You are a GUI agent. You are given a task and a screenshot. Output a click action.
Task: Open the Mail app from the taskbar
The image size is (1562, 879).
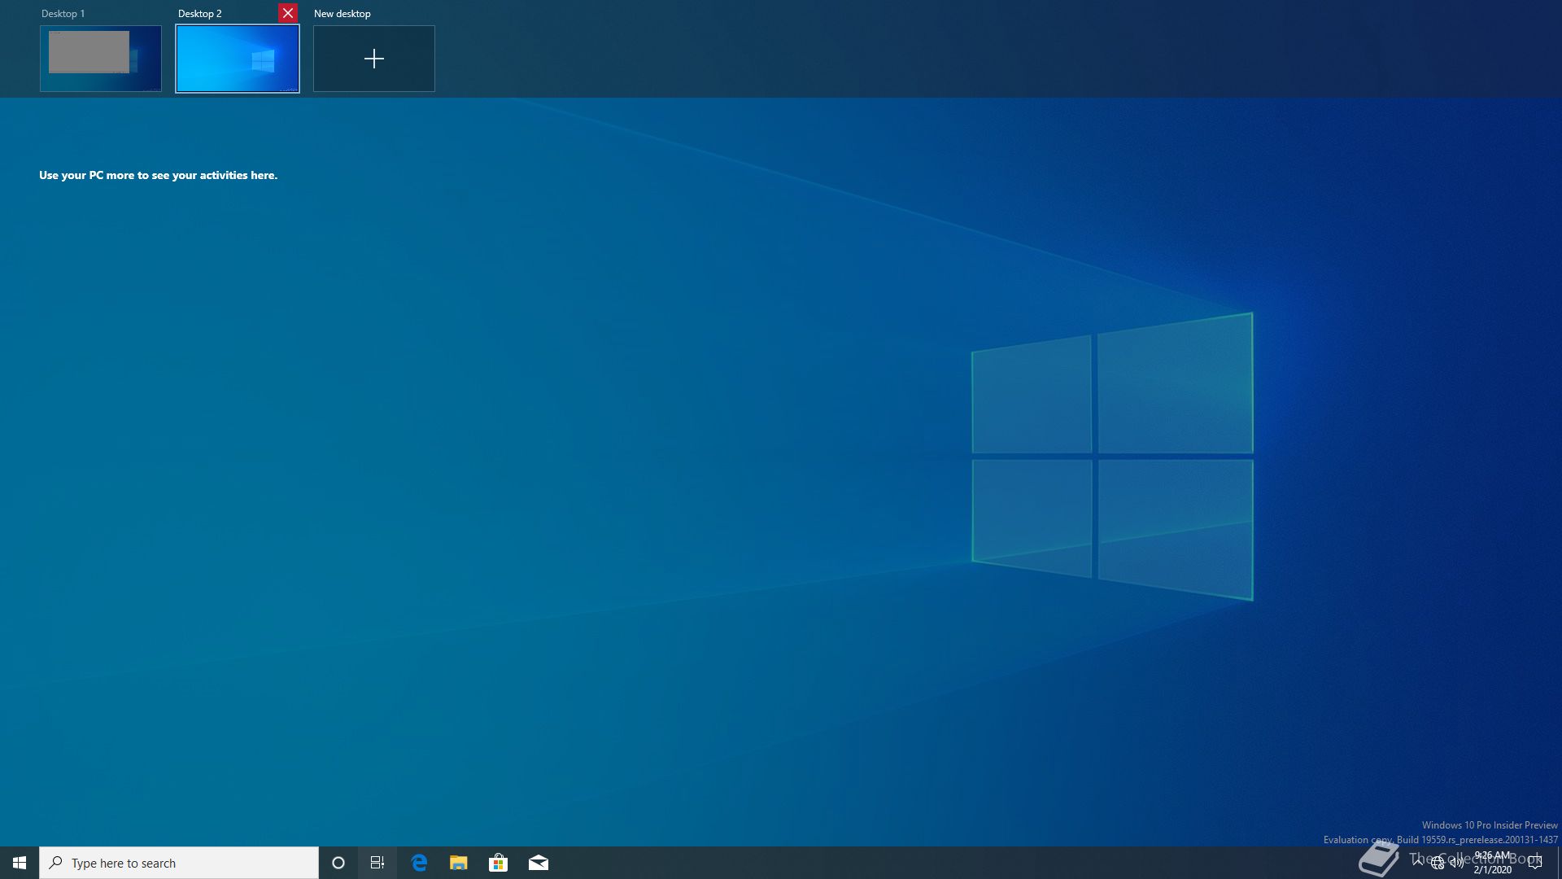click(x=539, y=863)
